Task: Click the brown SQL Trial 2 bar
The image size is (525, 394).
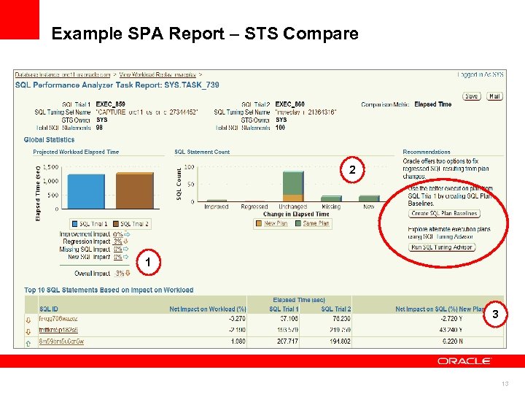Action: [x=135, y=190]
